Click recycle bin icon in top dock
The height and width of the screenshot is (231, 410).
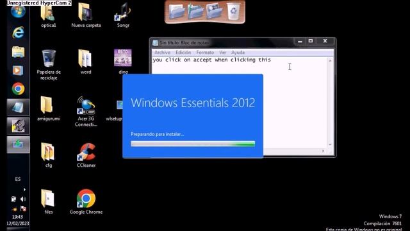233,11
